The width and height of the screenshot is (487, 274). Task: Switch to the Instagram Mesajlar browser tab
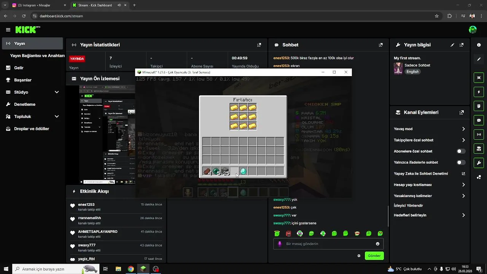tap(38, 5)
